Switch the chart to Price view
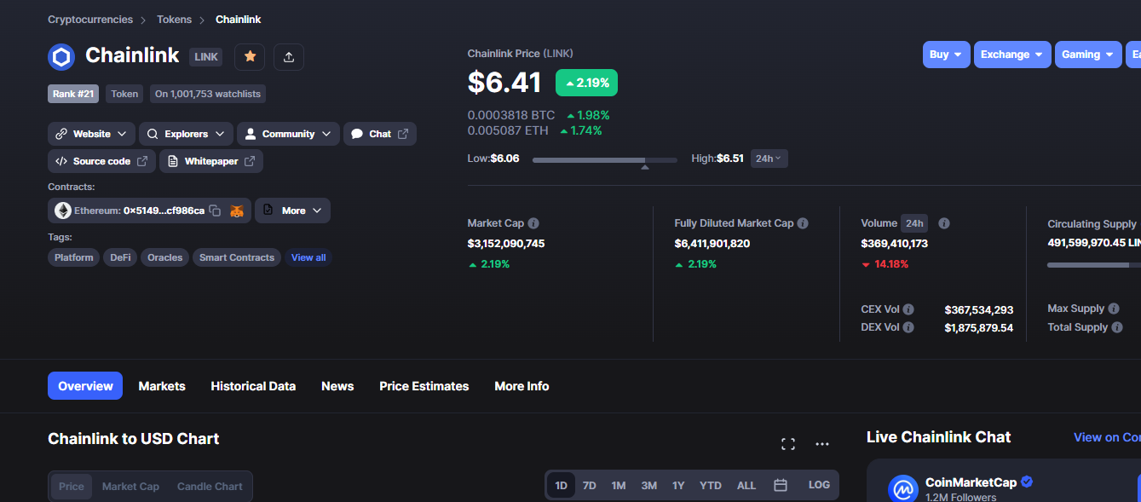This screenshot has height=502, width=1141. [72, 487]
